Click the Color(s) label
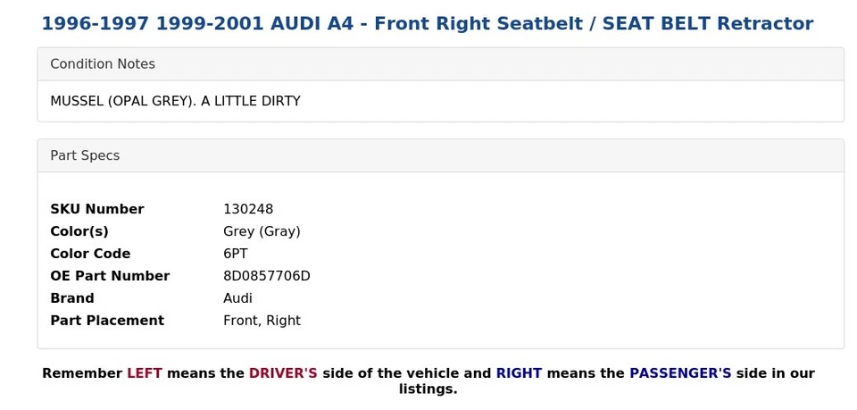857x410 pixels. pyautogui.click(x=79, y=231)
